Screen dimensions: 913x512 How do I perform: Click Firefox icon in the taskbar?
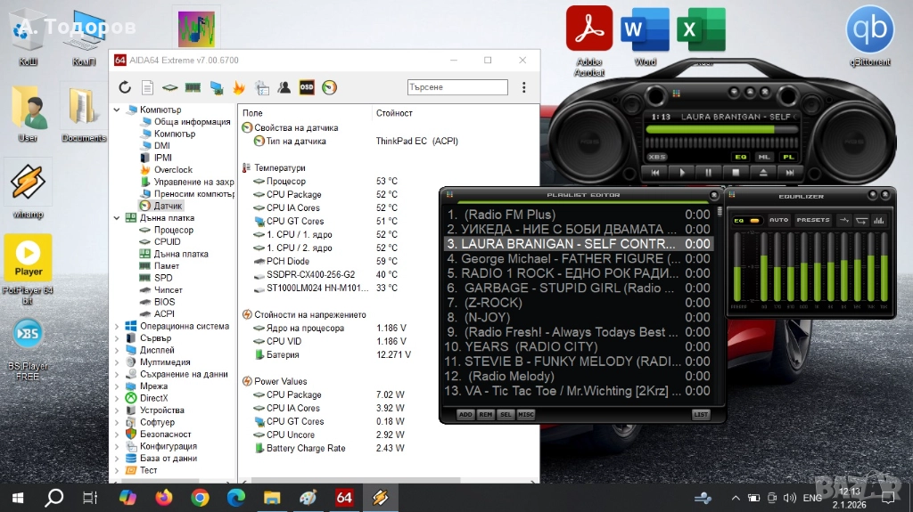163,498
